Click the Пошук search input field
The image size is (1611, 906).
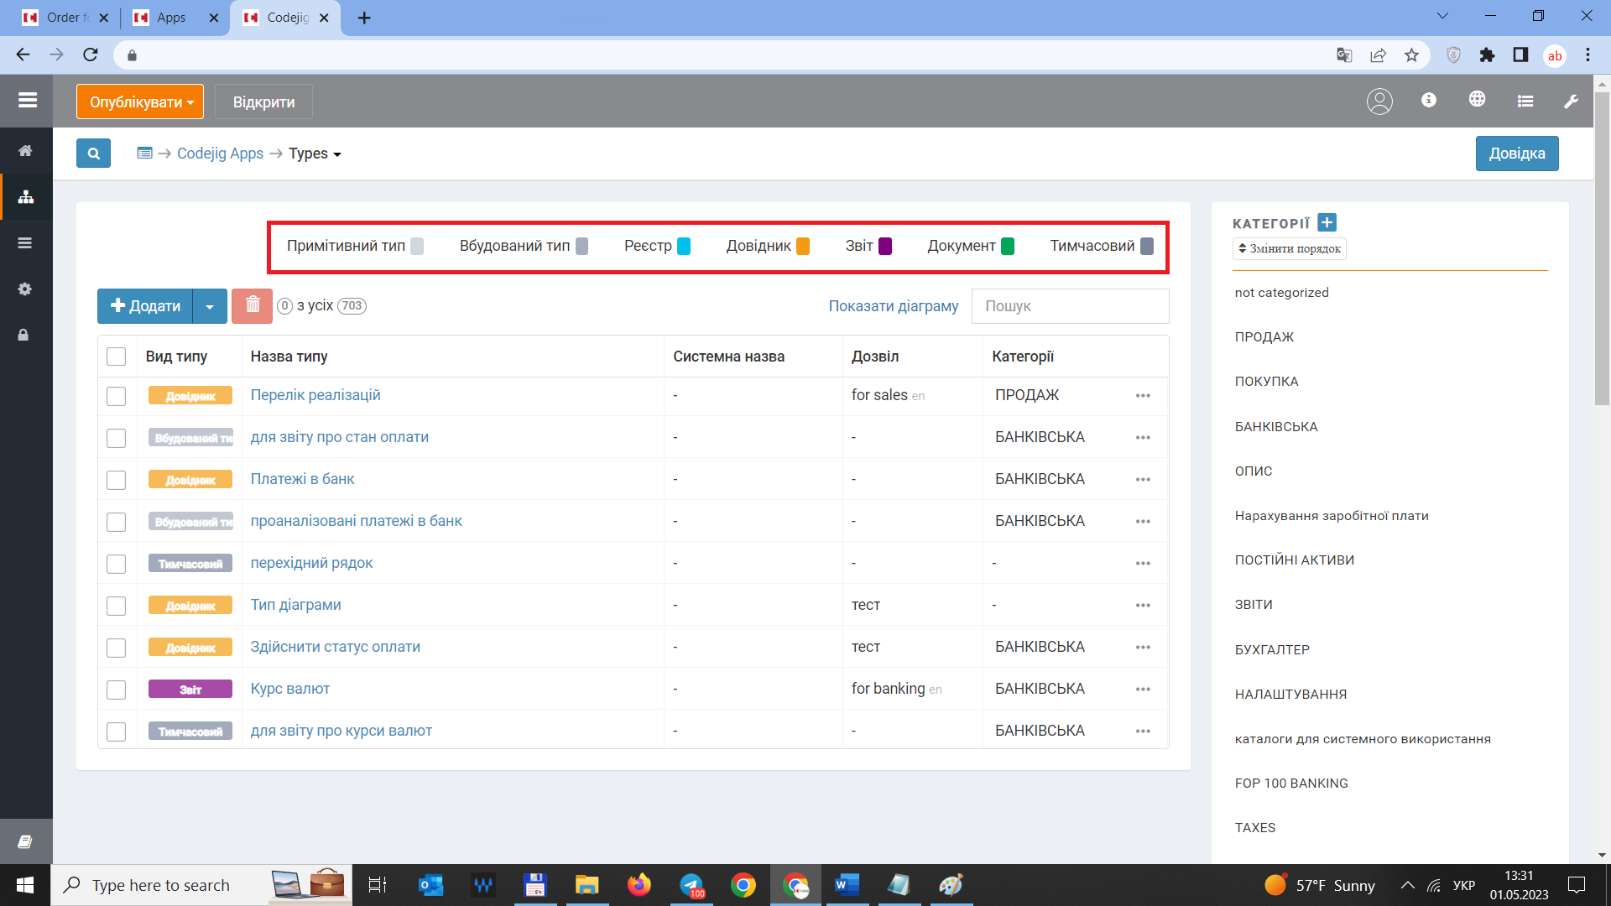click(1070, 306)
